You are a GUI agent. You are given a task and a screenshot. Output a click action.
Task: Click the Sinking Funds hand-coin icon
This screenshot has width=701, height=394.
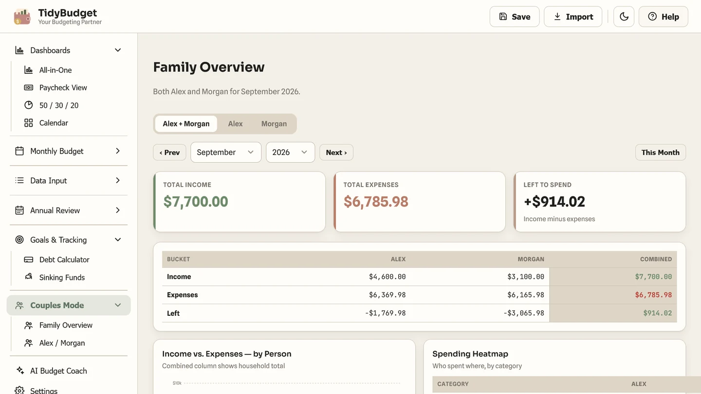pos(29,277)
